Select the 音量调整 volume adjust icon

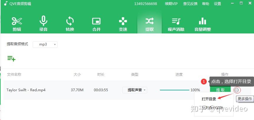point(203,24)
